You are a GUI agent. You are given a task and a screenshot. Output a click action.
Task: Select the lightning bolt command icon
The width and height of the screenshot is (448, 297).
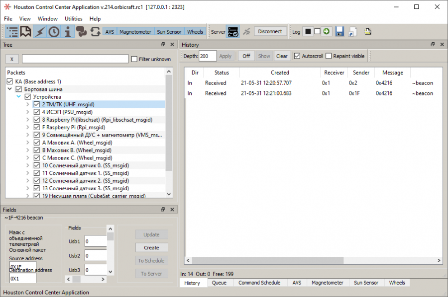coord(39,31)
